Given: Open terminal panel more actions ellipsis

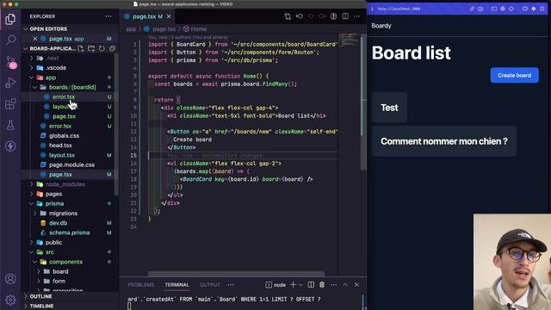Looking at the screenshot, I should coord(333,285).
